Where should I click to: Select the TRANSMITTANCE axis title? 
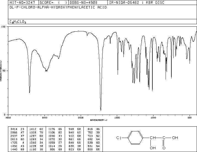[1, 71]
